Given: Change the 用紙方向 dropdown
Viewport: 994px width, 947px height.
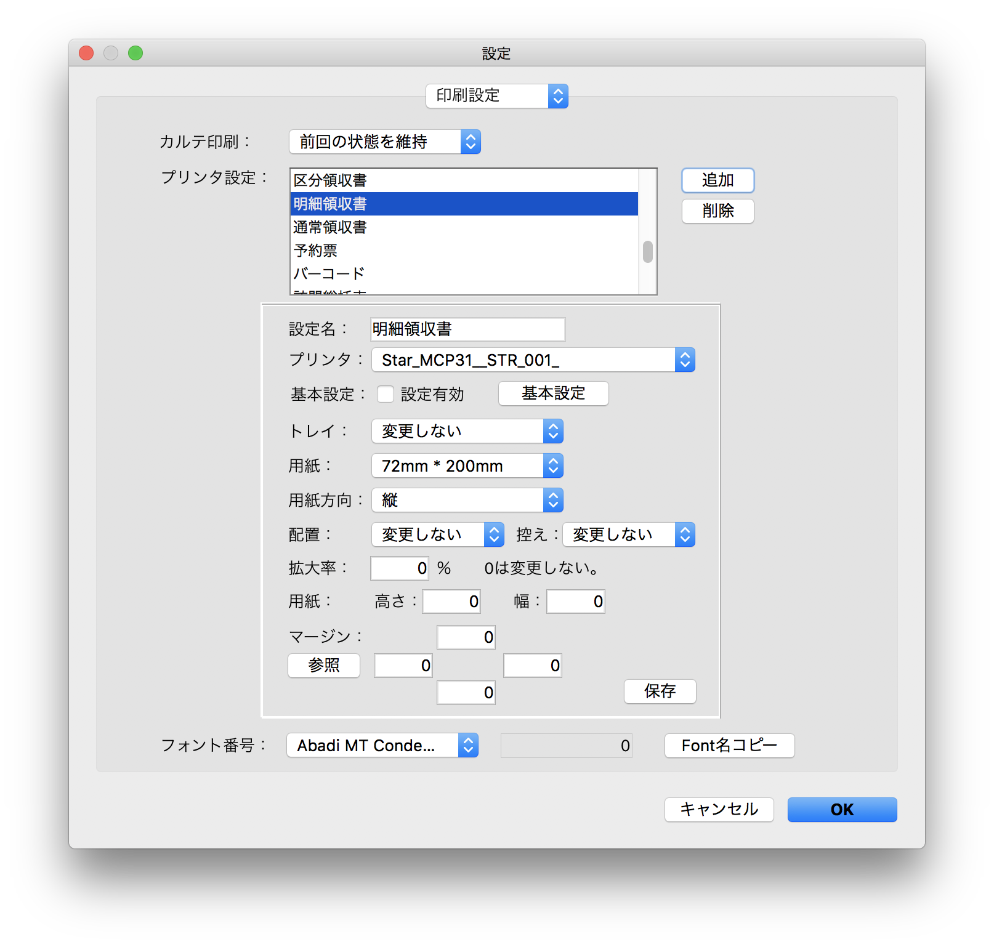Looking at the screenshot, I should 467,501.
